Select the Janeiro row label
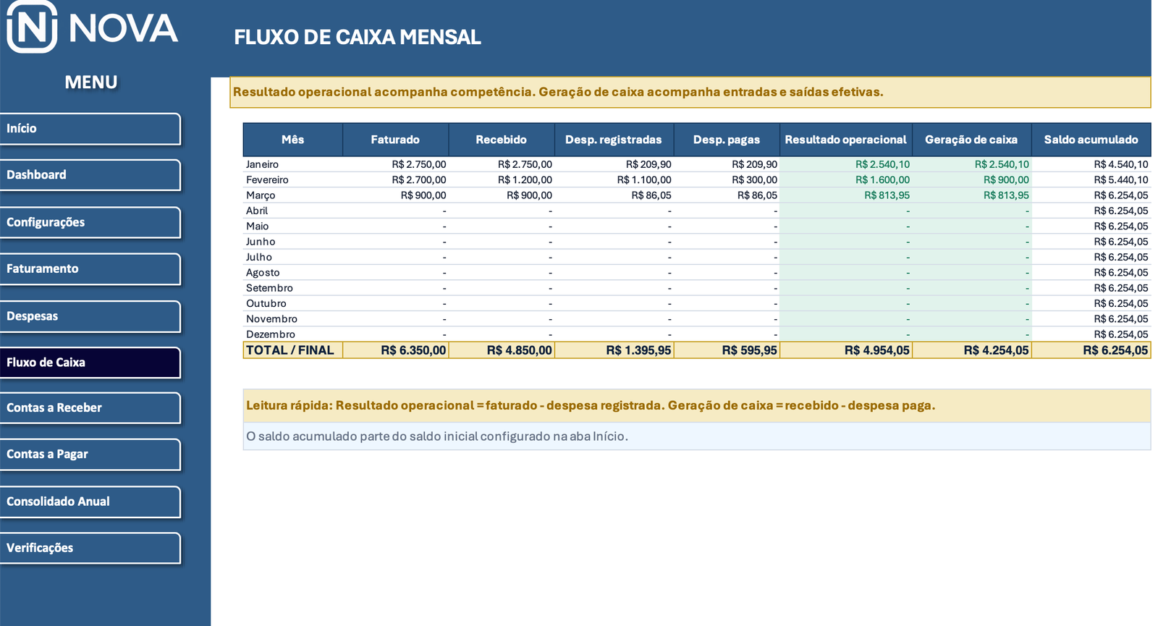Screen dimensions: 1158x626 click(262, 165)
